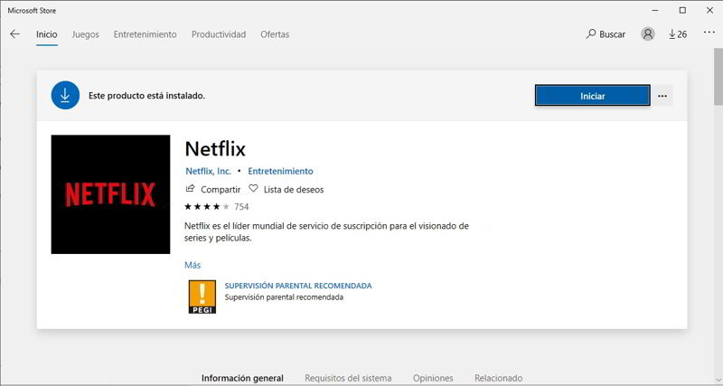Open the Entretenimiento tab
Viewport: 723px width, 386px height.
(145, 34)
